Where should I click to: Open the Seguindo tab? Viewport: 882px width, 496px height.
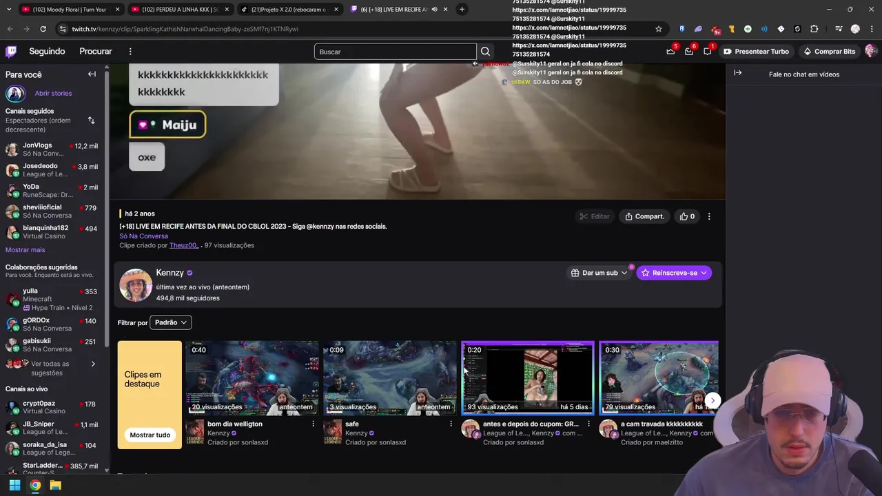47,52
